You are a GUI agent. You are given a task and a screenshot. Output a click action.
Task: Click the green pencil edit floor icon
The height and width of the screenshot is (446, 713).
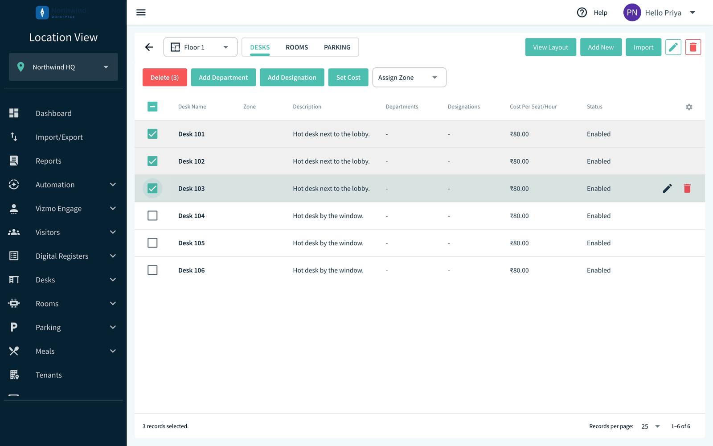(x=673, y=47)
